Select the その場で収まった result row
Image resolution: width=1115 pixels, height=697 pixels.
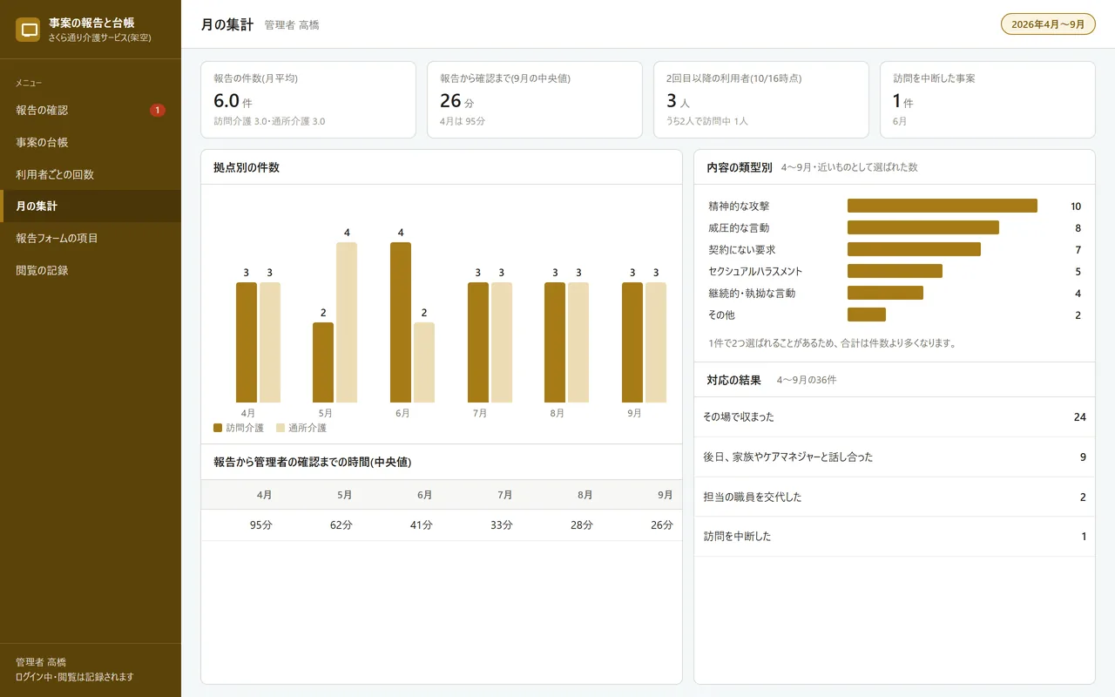895,417
